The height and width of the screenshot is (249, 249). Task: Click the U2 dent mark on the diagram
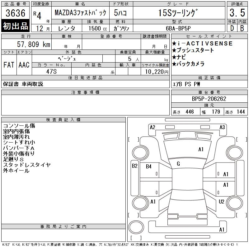click(x=221, y=202)
